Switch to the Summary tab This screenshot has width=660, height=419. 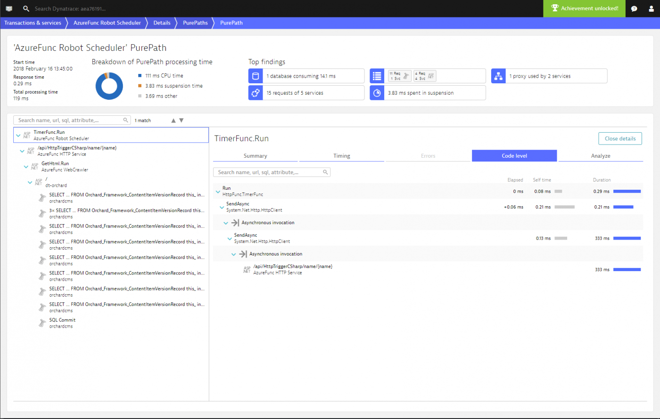coord(255,156)
